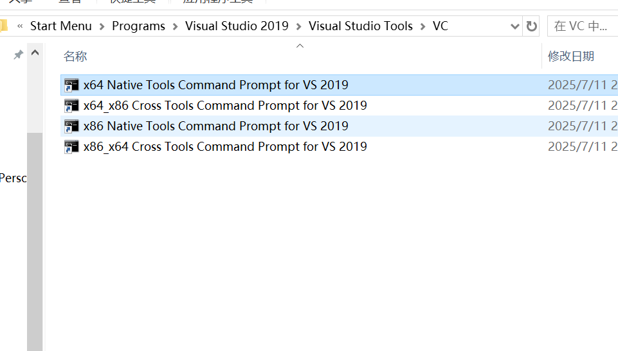Expand the arrow after Programs breadcrumb
618x351 pixels.
tap(176, 26)
